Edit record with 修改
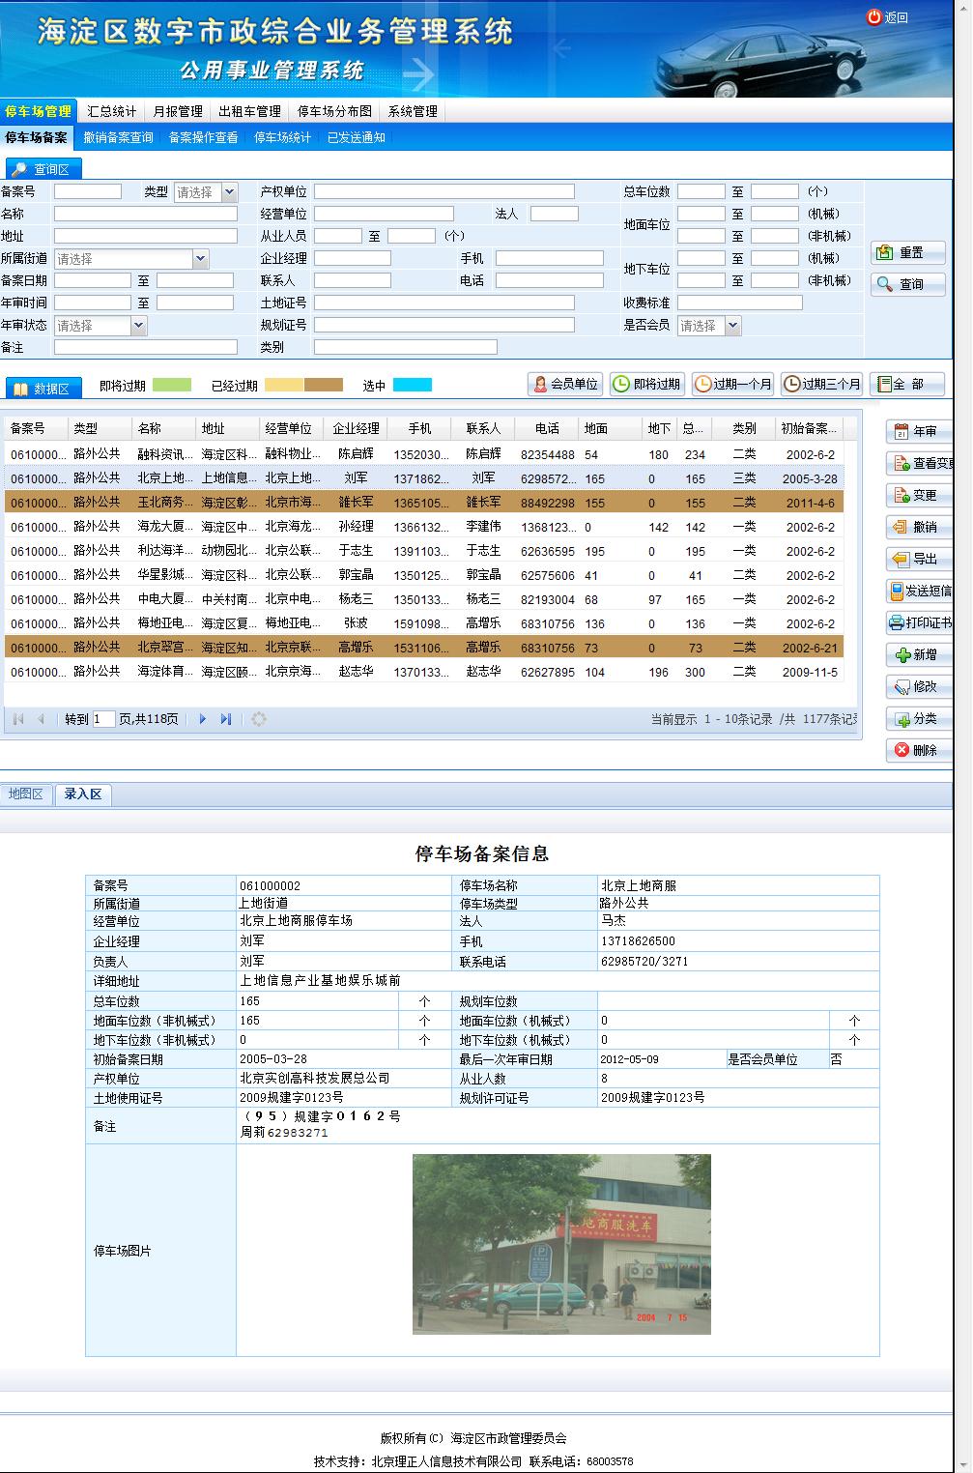Viewport: 973px width, 1473px height. 919,686
